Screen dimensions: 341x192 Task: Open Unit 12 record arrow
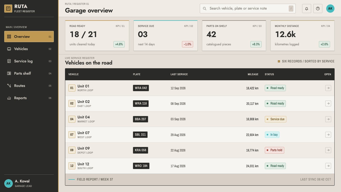click(328, 166)
